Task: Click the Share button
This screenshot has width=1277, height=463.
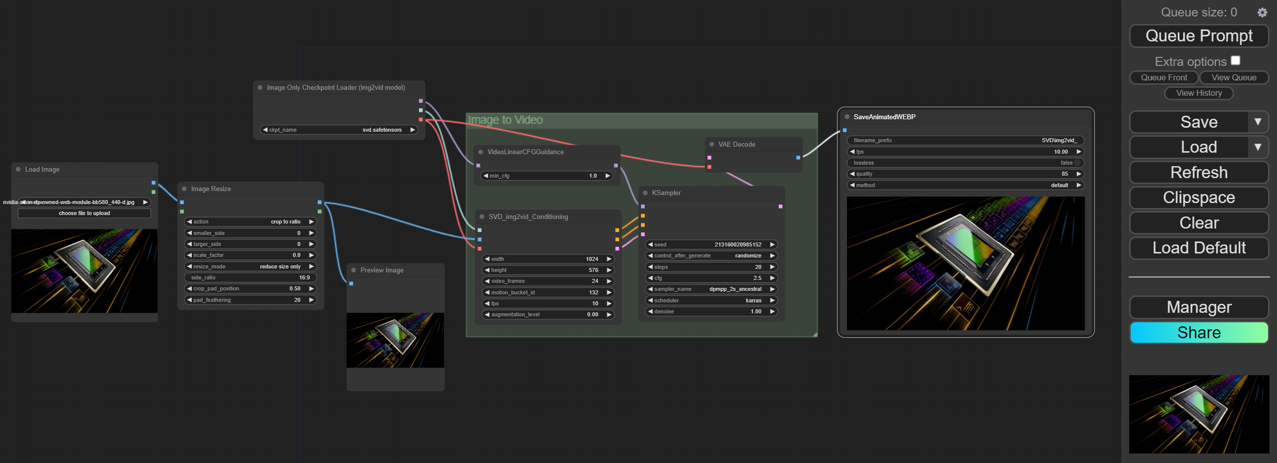Action: 1199,332
